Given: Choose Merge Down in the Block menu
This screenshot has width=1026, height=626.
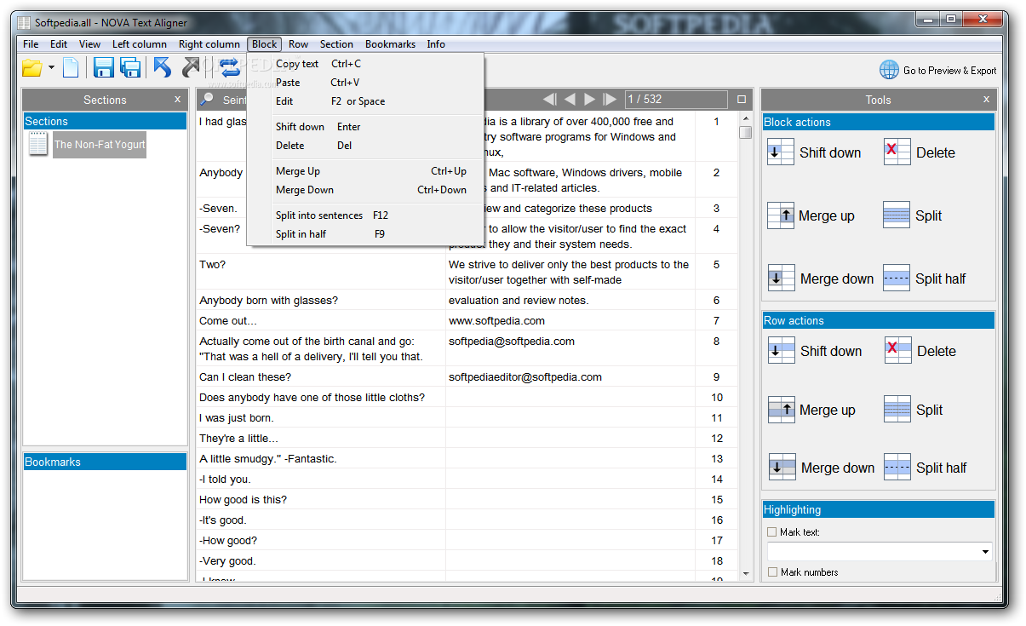Looking at the screenshot, I should 365,190.
